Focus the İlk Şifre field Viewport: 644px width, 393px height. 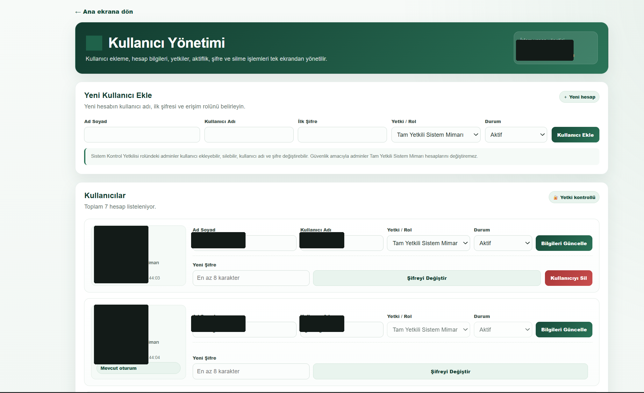click(342, 135)
